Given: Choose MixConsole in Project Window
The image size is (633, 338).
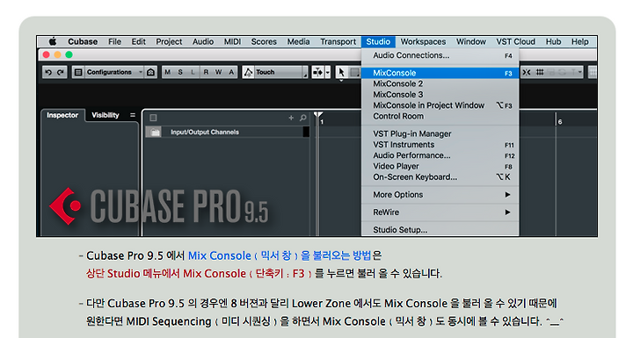Looking at the screenshot, I should click(440, 105).
